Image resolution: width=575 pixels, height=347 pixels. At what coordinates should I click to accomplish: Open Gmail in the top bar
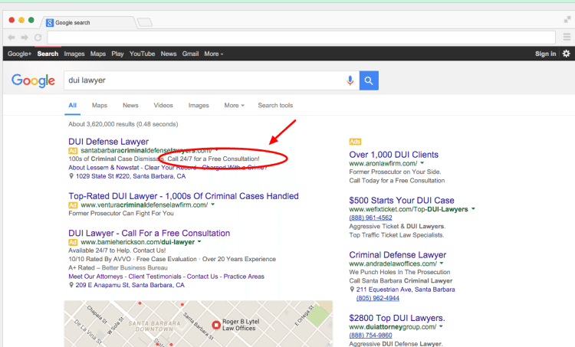pyautogui.click(x=190, y=54)
